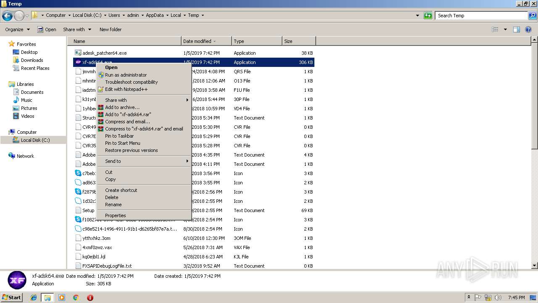538x303 pixels.
Task: Click the search magnifier icon
Action: coord(533,16)
